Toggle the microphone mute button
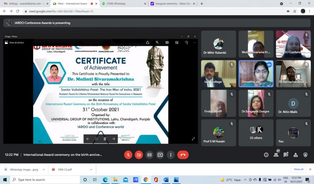 [x=128, y=155]
